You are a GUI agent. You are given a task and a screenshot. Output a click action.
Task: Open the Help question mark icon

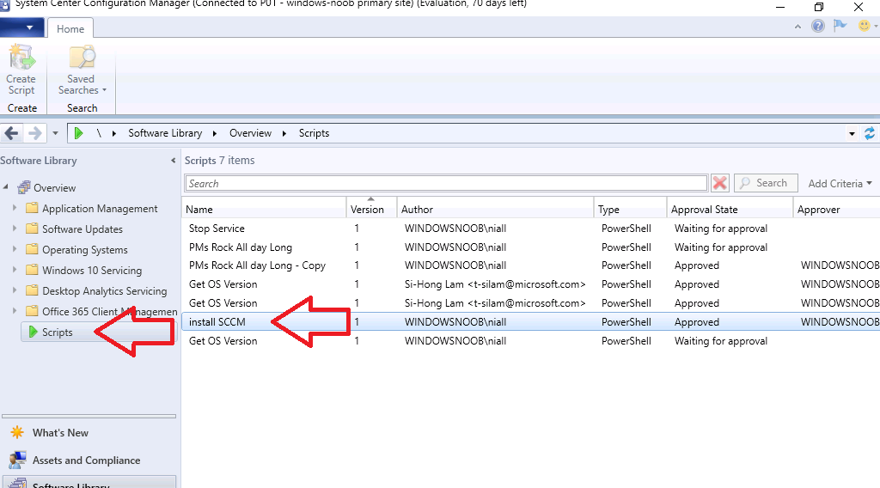(818, 26)
